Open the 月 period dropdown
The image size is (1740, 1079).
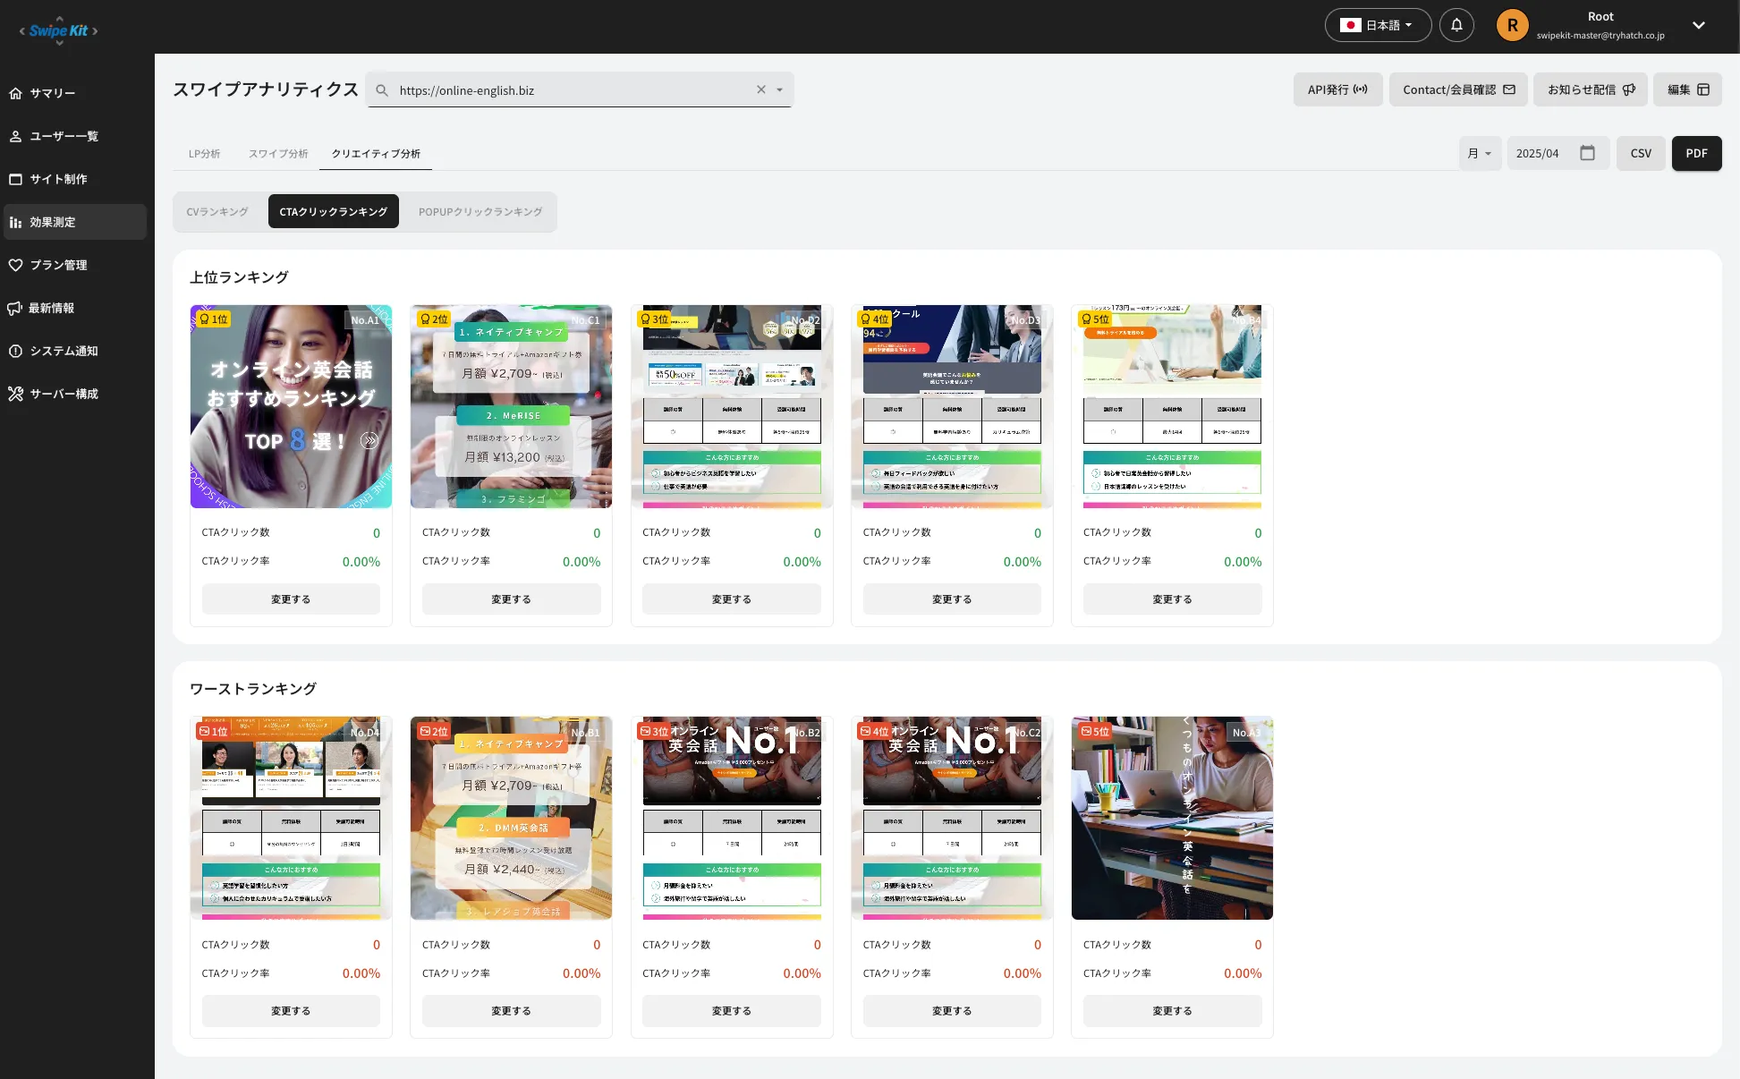coord(1480,153)
